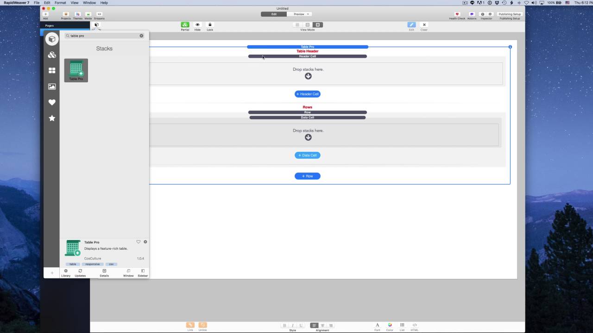Image resolution: width=593 pixels, height=333 pixels.
Task: Toggle the Details pane
Action: pos(104,271)
